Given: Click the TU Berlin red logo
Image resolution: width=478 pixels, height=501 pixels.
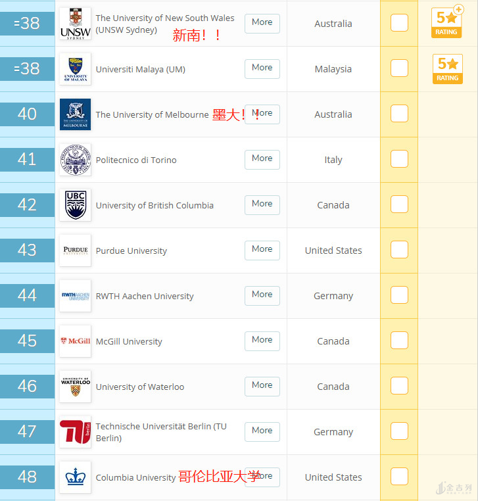Looking at the screenshot, I should pos(76,432).
